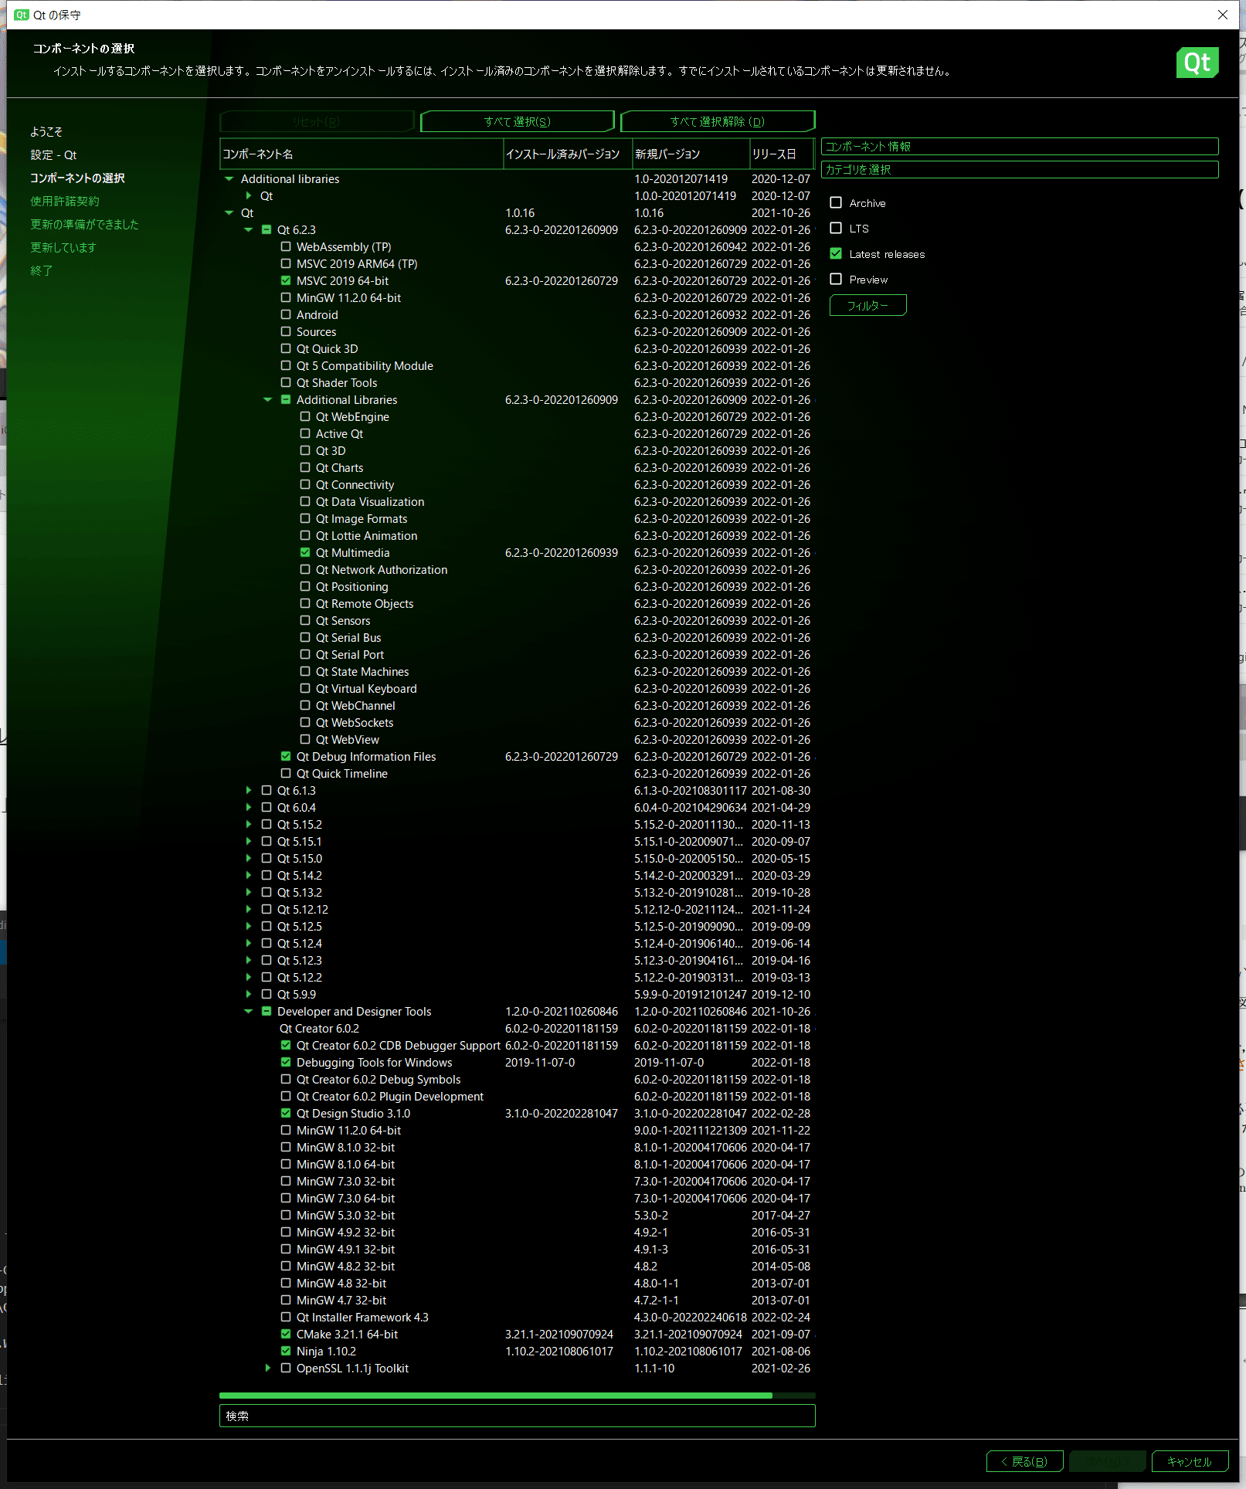Expand the OpenSSL 1.1.1j Toolkit node
The height and width of the screenshot is (1489, 1246).
[267, 1368]
